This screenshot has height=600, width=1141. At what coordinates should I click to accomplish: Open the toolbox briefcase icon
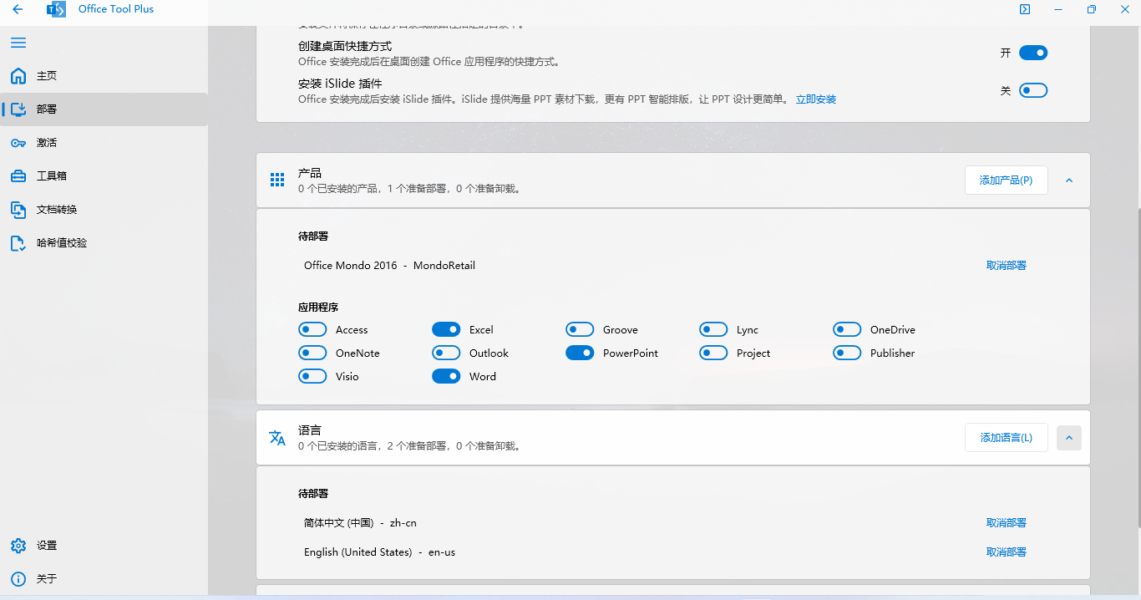coord(18,176)
